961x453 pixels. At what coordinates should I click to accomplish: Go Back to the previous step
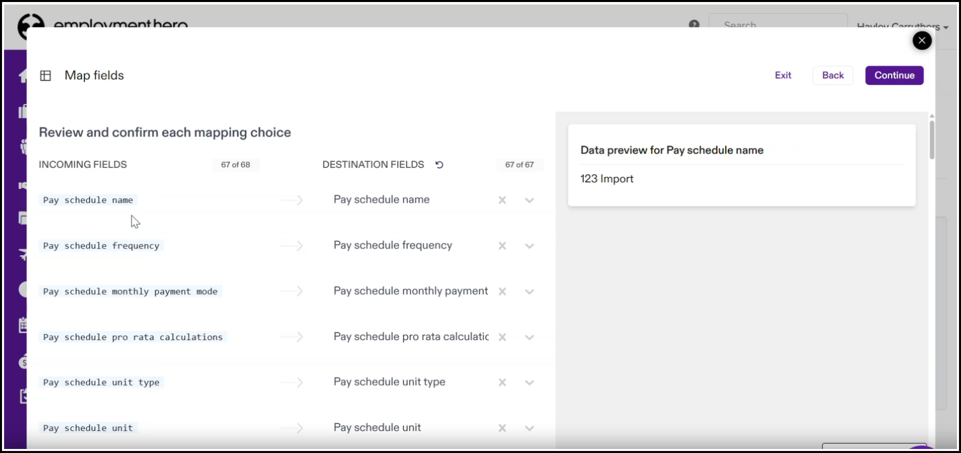click(x=833, y=75)
